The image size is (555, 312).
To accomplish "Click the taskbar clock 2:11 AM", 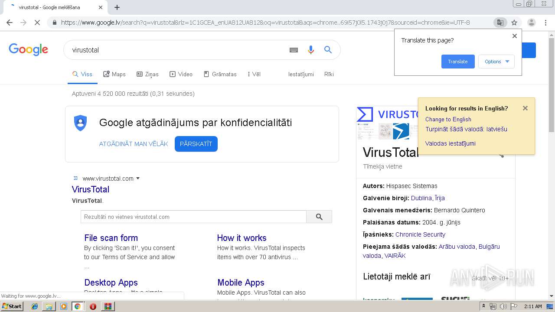I will point(533,306).
